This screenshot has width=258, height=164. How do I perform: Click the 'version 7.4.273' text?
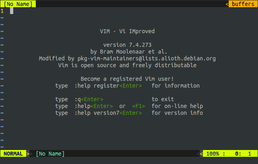(127, 45)
